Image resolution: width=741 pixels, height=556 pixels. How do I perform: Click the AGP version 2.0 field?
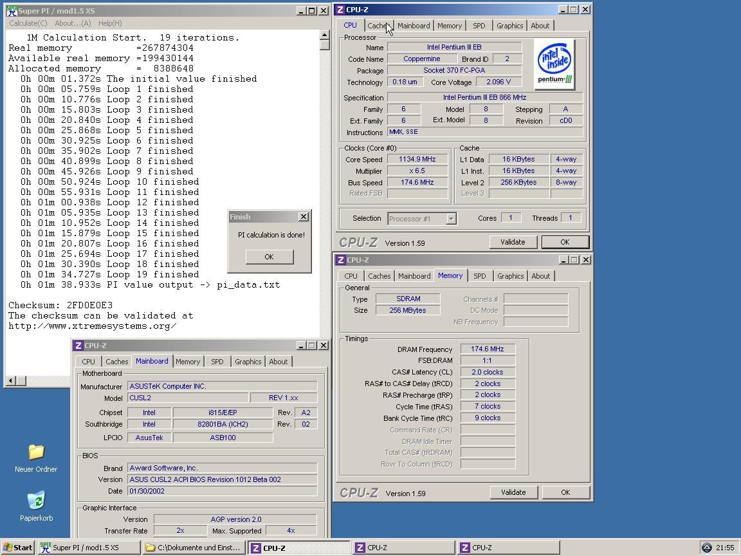(235, 519)
